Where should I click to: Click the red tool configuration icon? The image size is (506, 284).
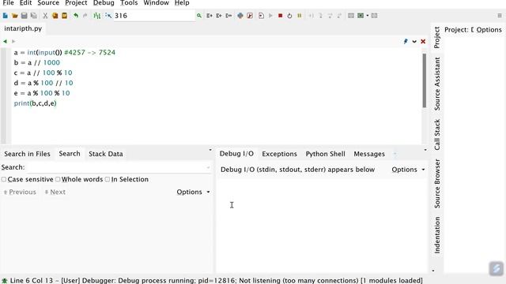(250, 16)
